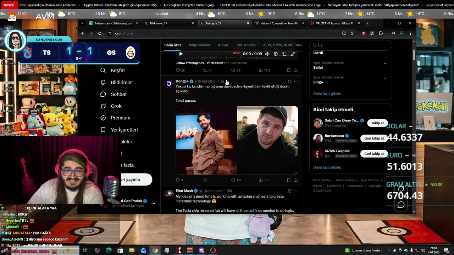Go back in browser history
This screenshot has height=255, width=454.
(83, 33)
